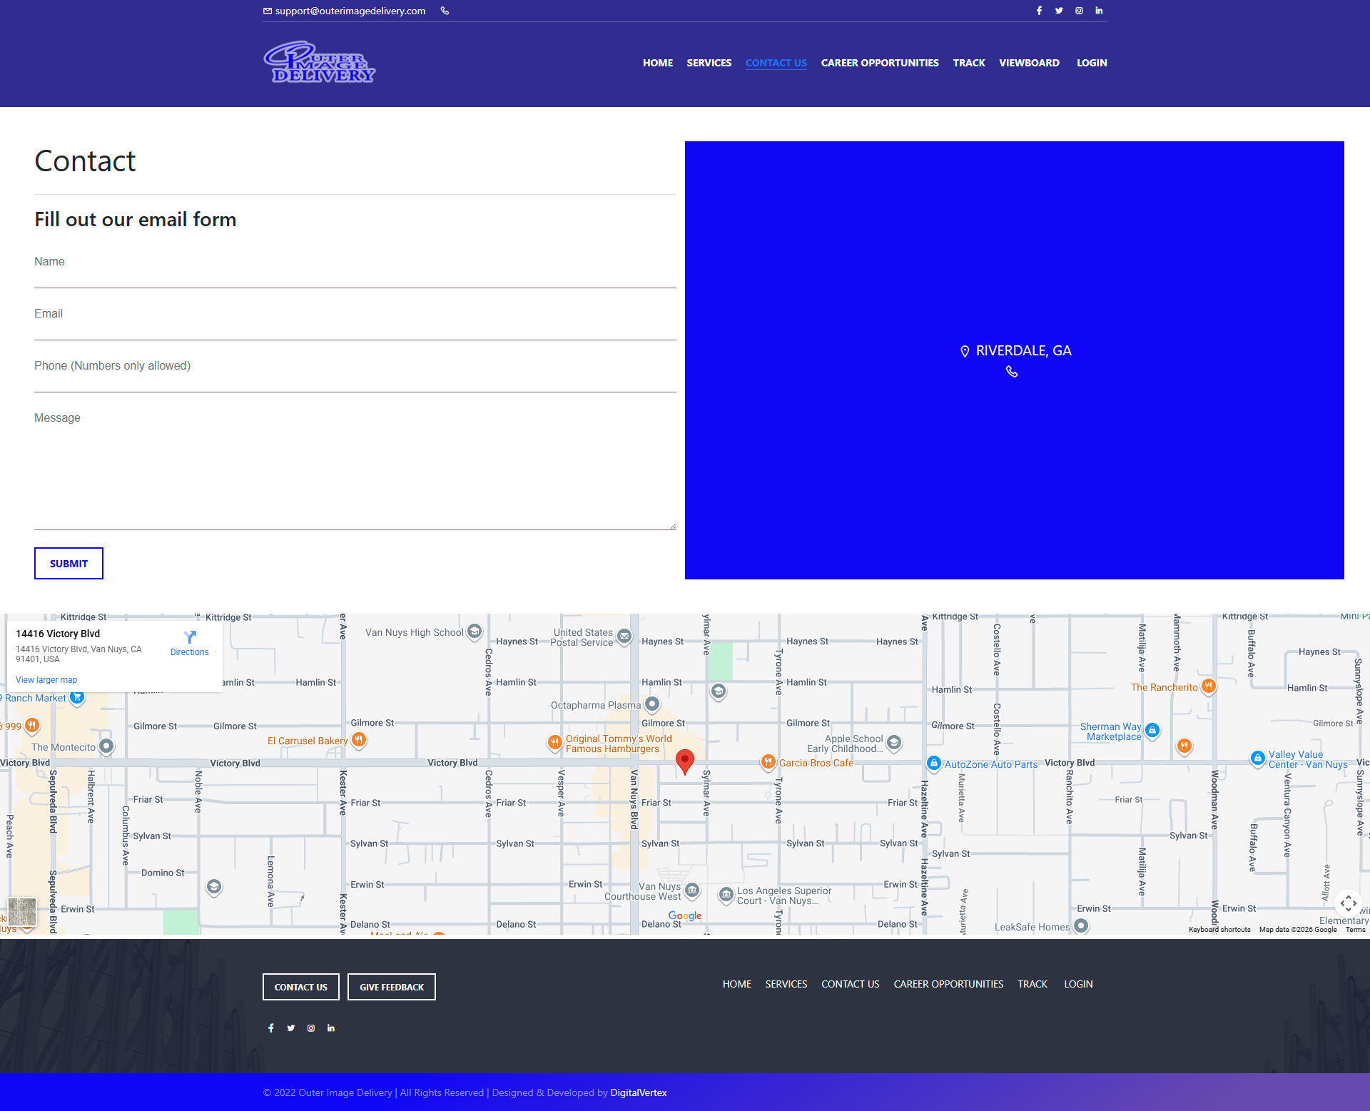This screenshot has width=1370, height=1111.
Task: Open the Outer Image Delivery logo
Action: tap(320, 63)
